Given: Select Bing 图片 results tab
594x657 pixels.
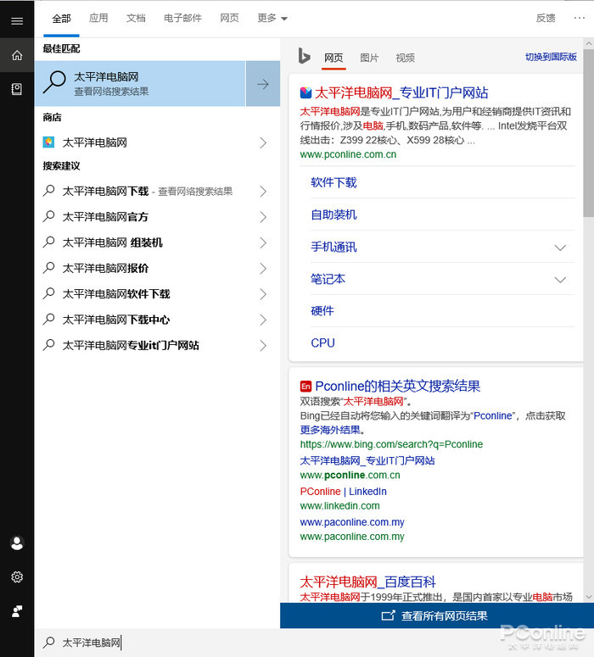Looking at the screenshot, I should [369, 58].
